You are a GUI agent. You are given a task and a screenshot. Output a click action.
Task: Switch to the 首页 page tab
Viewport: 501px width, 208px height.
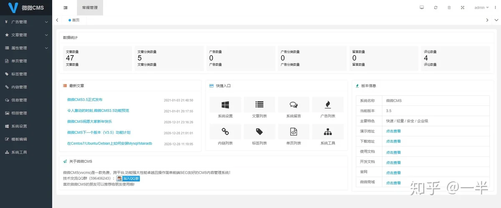(x=74, y=20)
